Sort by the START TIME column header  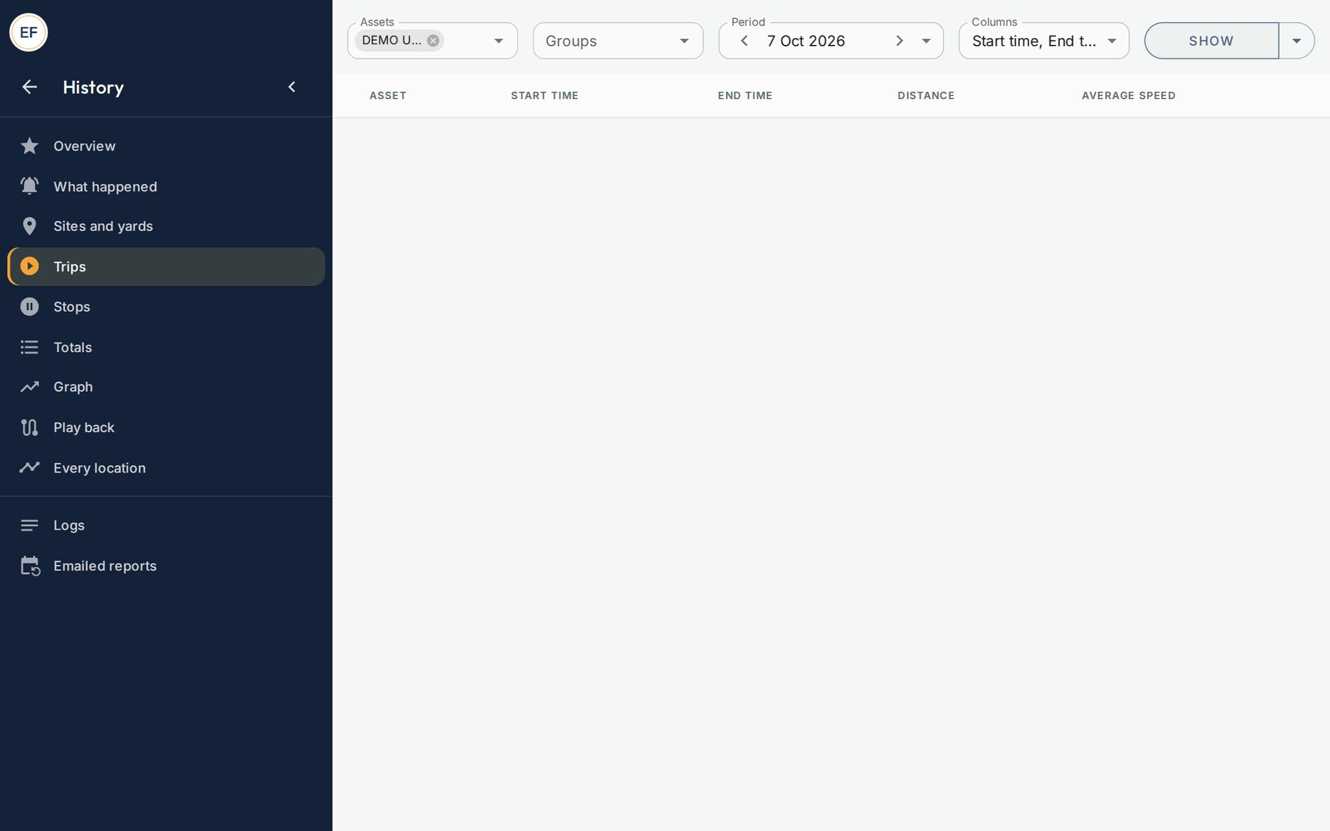[x=545, y=96]
